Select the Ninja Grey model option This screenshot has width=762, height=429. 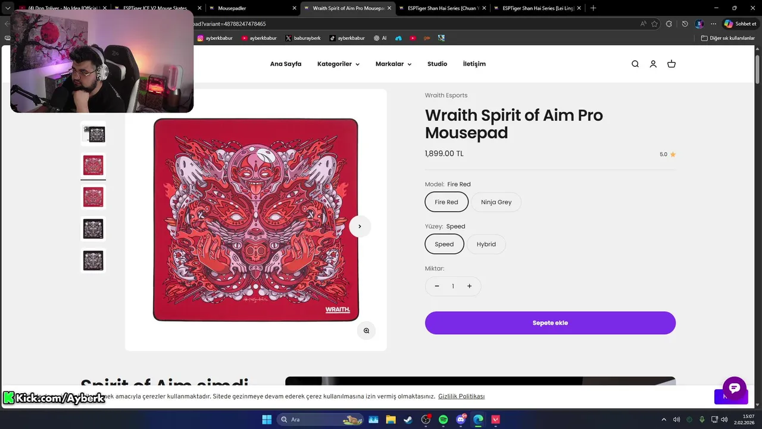click(x=496, y=202)
